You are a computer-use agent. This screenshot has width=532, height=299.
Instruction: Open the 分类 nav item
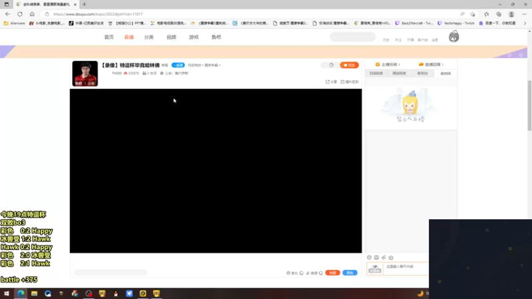coord(149,37)
